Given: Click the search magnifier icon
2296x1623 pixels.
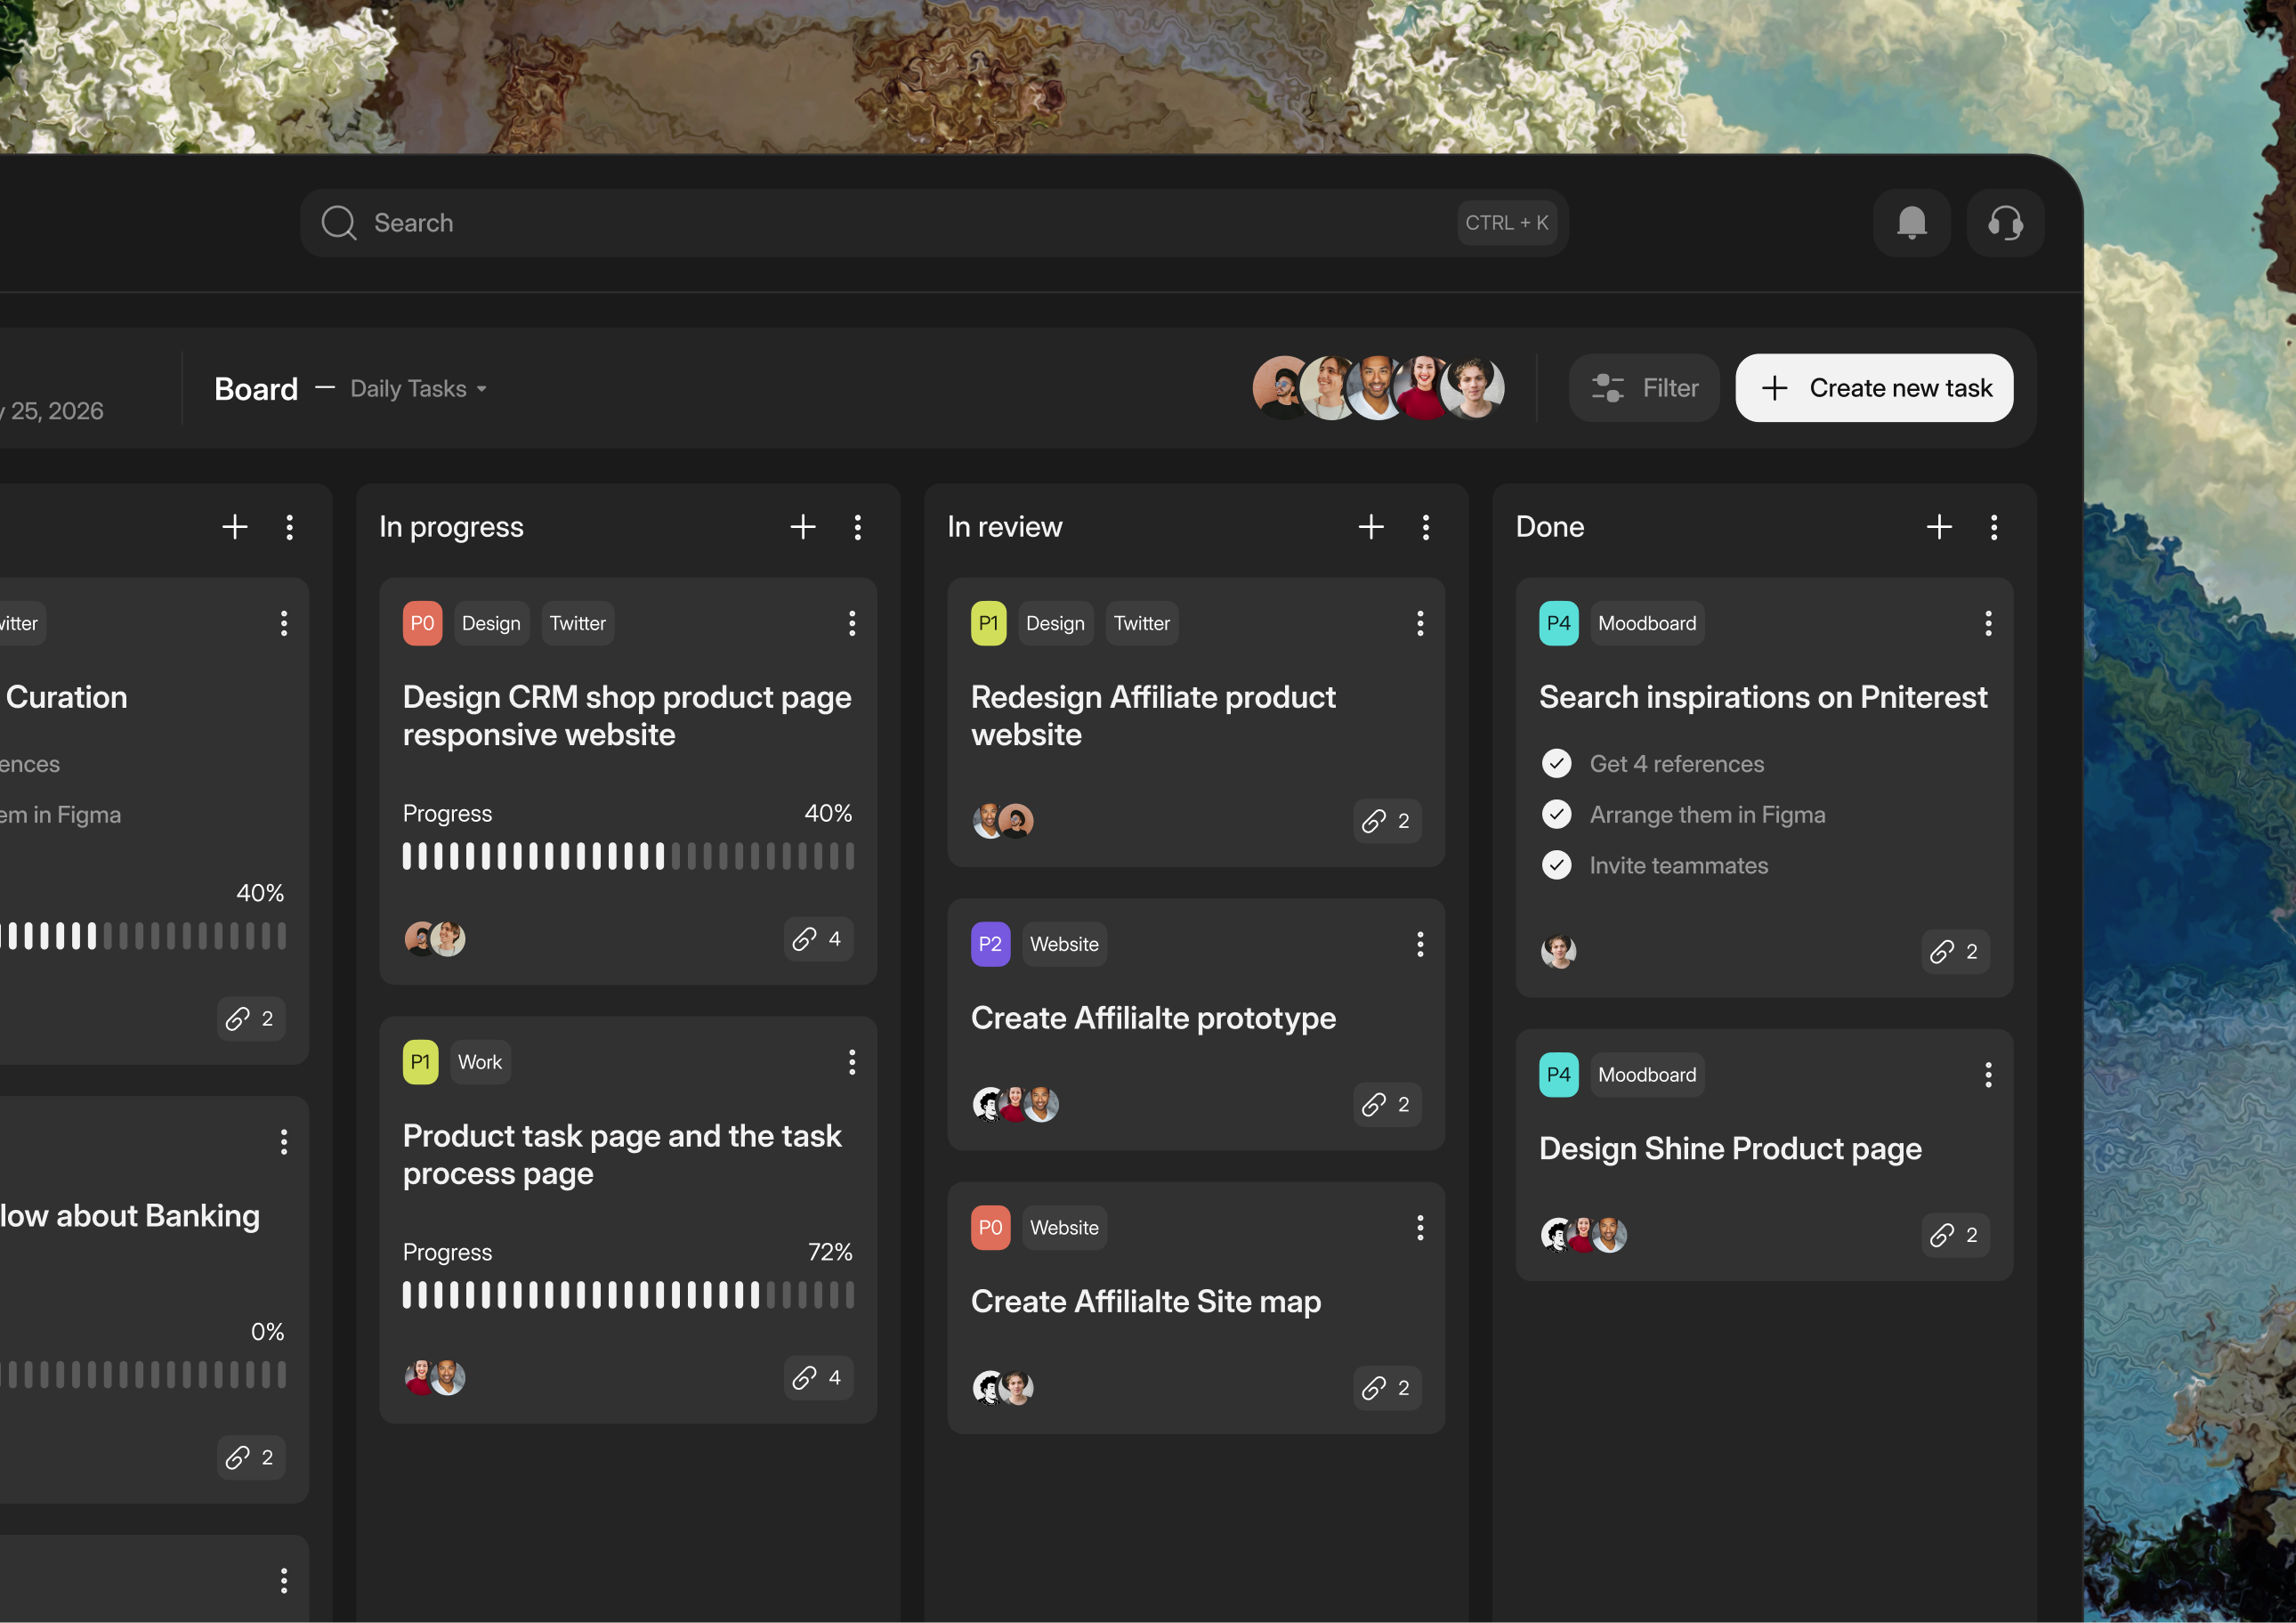Looking at the screenshot, I should point(339,223).
